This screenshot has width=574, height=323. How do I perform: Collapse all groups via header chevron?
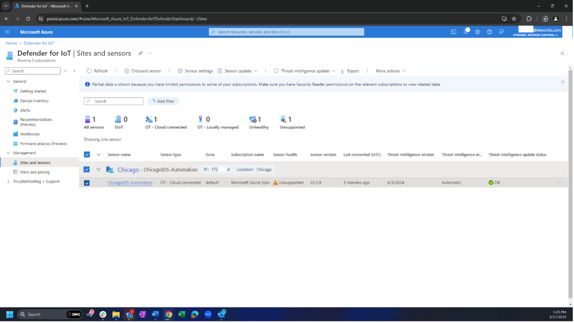click(98, 155)
